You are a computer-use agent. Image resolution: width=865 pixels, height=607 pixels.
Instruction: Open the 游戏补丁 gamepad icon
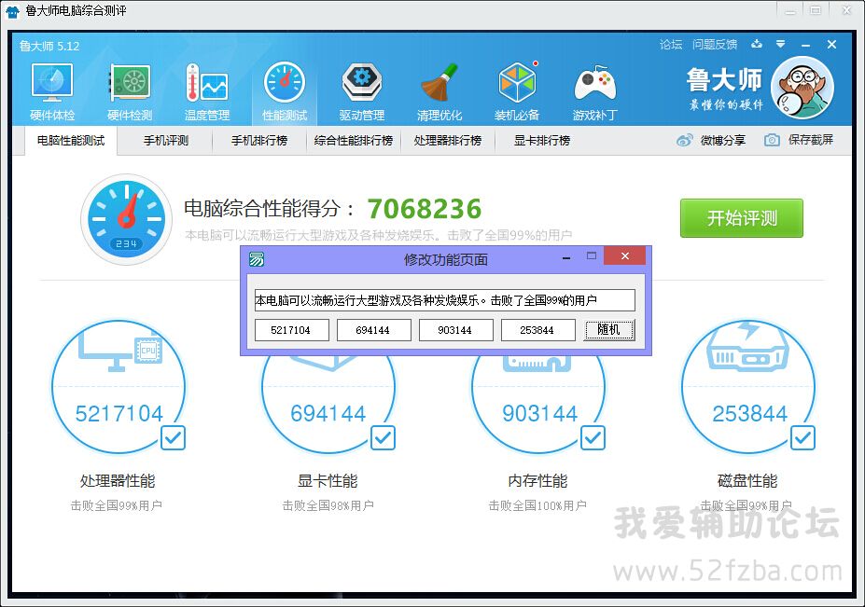click(594, 84)
